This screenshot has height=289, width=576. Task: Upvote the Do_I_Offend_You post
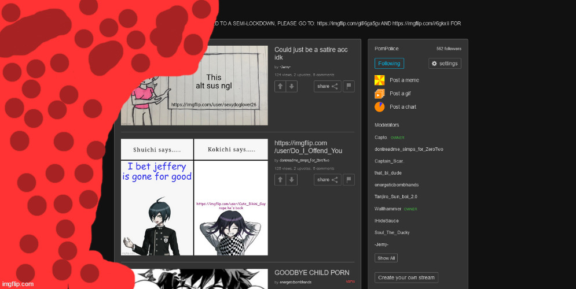280,180
